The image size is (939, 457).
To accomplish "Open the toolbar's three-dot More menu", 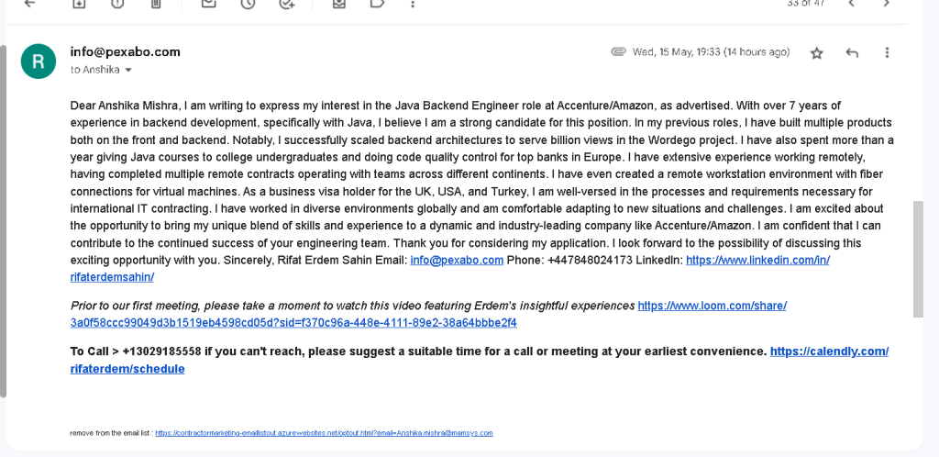I will (x=413, y=3).
